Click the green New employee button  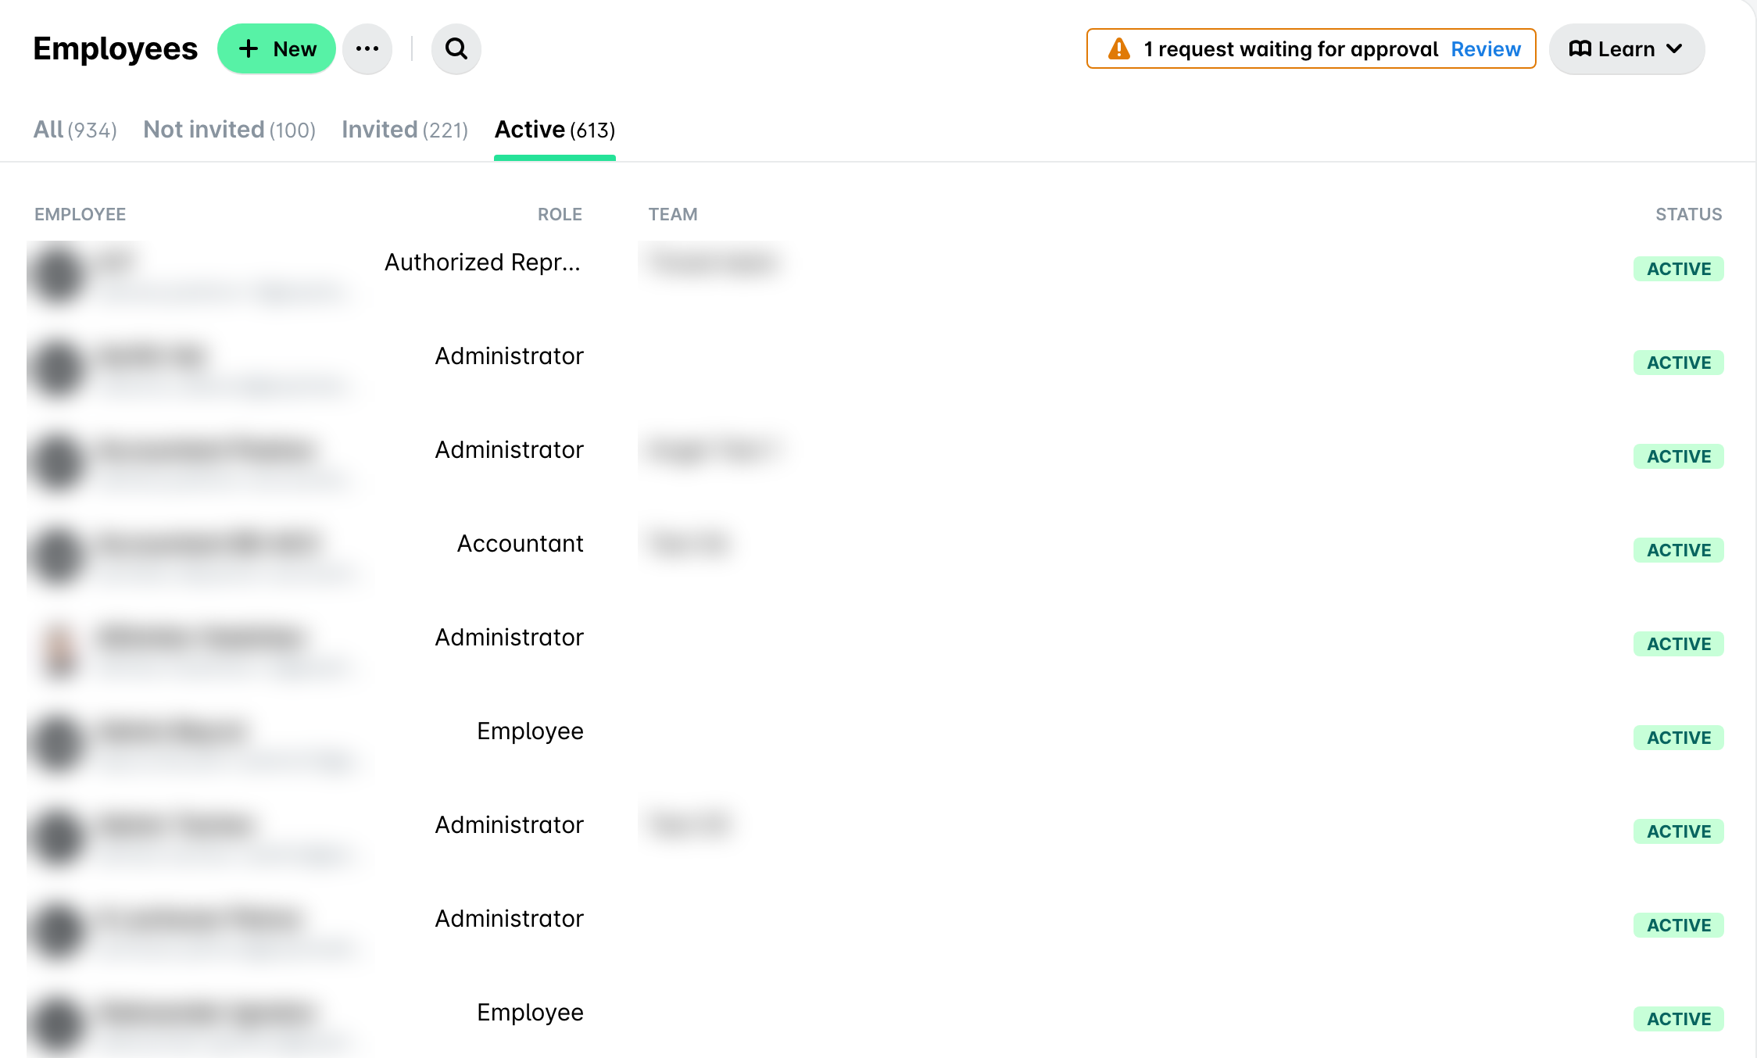click(x=277, y=48)
